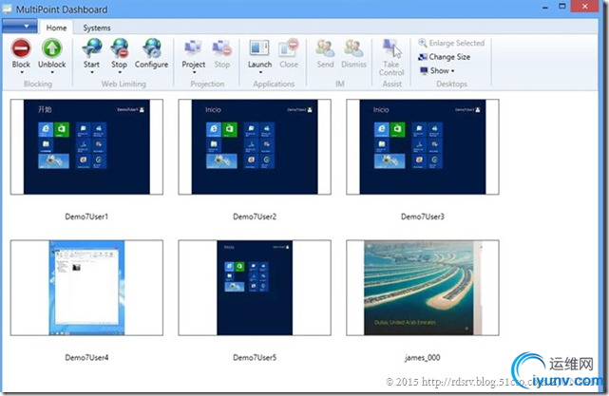Click the MultiPoint Dashboard title bar icon

[7, 9]
